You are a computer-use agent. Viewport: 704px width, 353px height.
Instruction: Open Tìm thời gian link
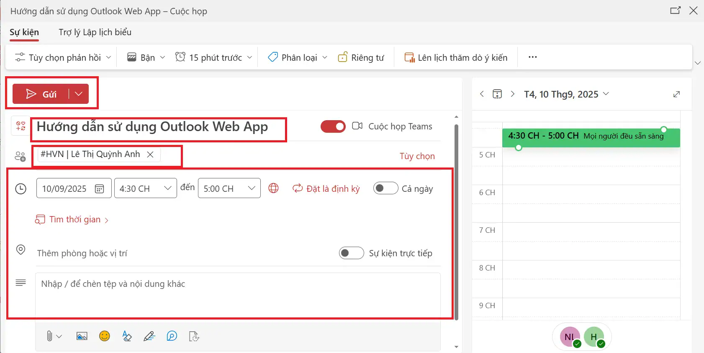72,219
